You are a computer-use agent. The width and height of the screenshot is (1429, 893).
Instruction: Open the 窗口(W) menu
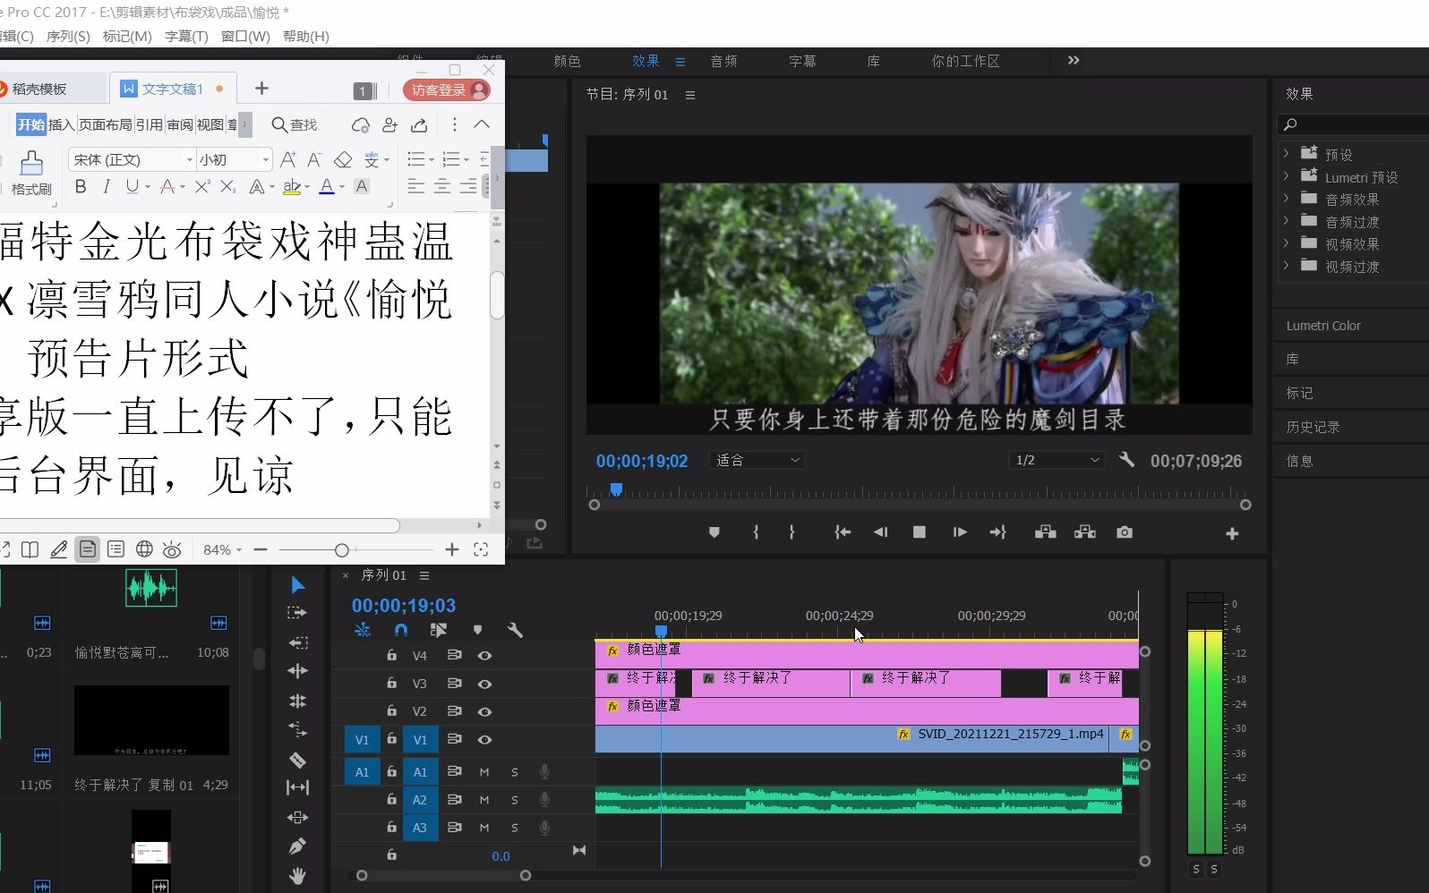(245, 36)
